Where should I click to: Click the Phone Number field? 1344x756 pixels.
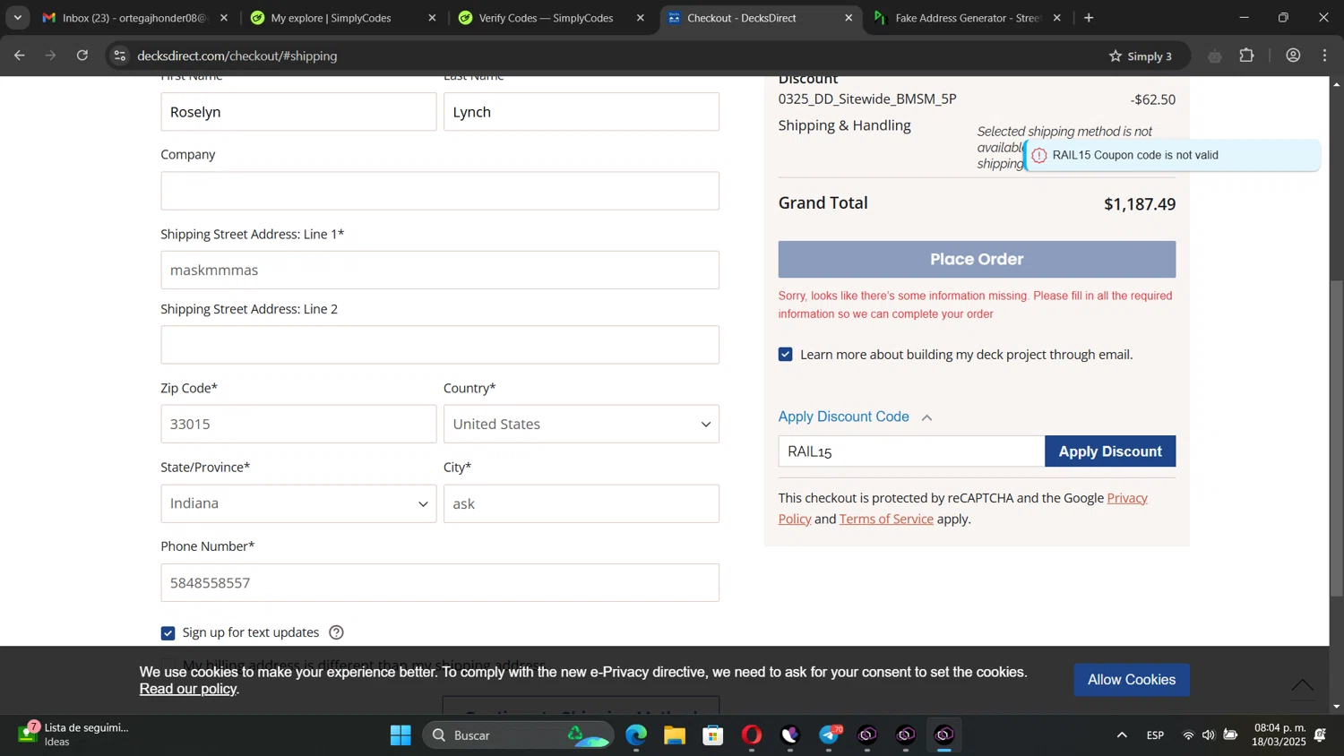440,582
